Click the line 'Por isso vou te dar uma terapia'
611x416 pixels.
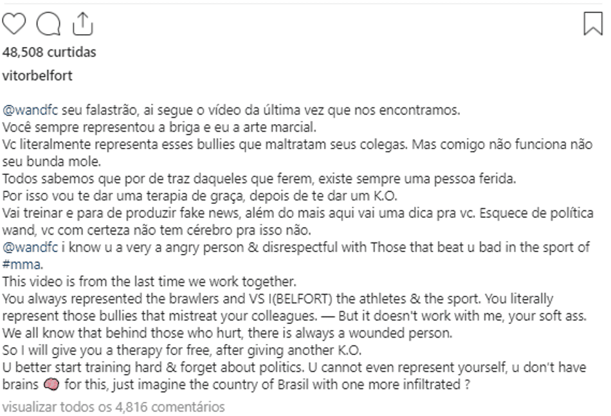click(x=199, y=195)
